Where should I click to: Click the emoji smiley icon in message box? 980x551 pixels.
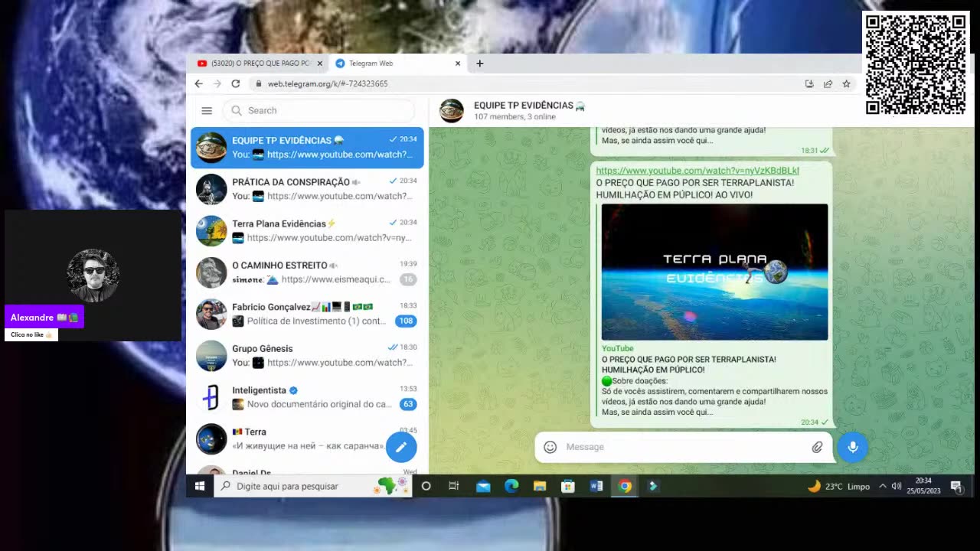tap(550, 447)
